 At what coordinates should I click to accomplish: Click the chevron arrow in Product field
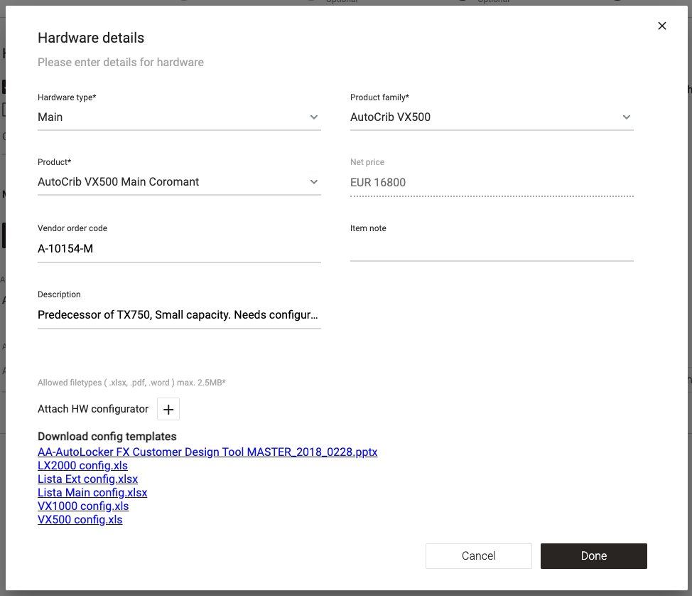click(x=314, y=182)
